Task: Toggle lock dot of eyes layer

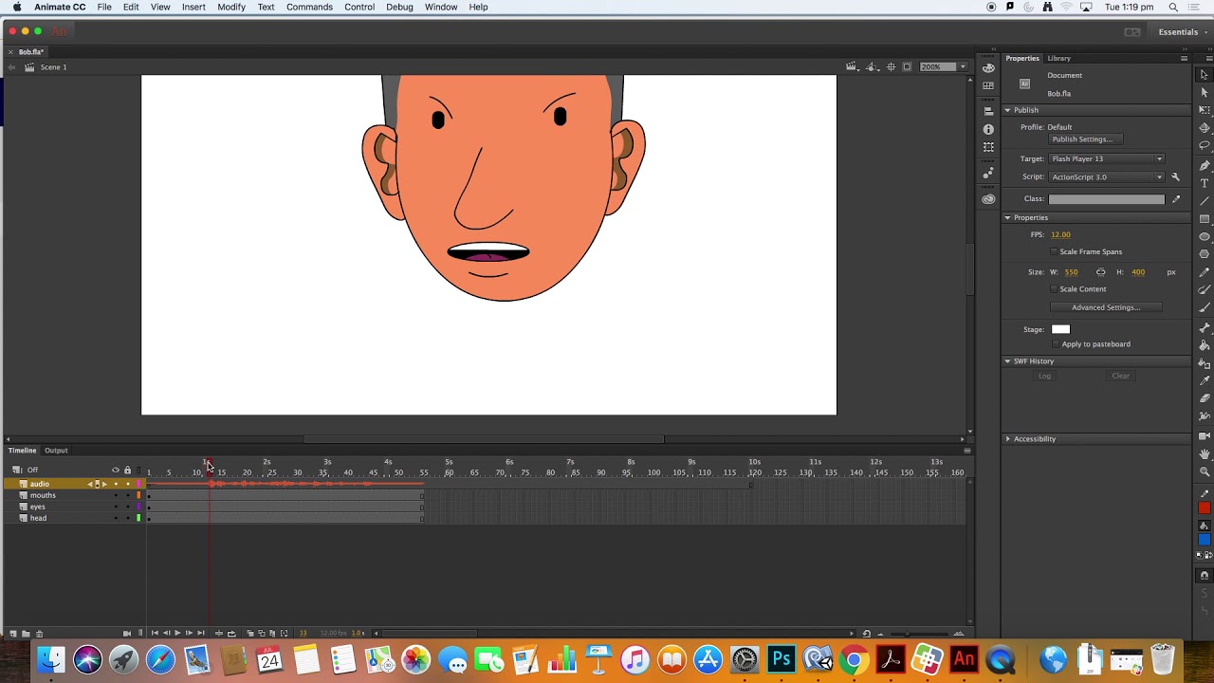Action: 127,507
